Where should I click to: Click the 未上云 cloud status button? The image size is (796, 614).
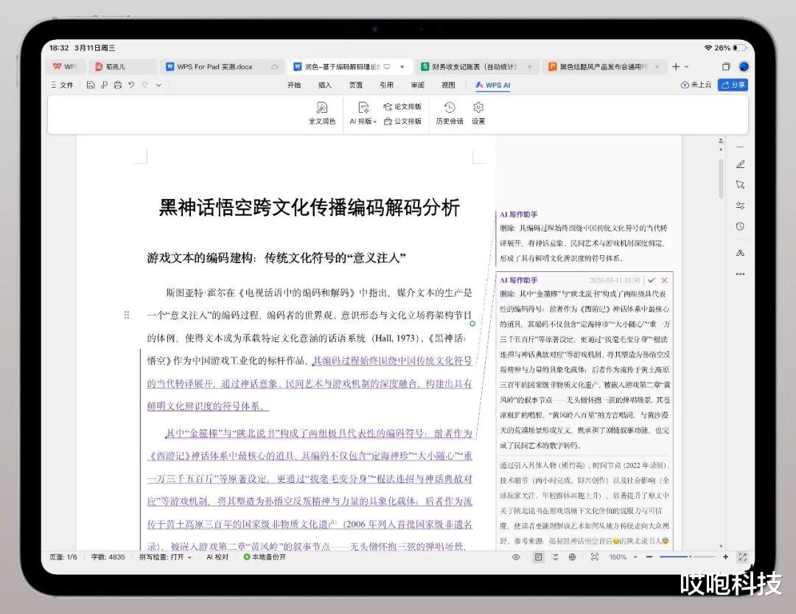tap(696, 85)
